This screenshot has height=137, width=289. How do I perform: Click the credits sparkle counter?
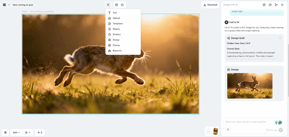pyautogui.click(x=40, y=132)
